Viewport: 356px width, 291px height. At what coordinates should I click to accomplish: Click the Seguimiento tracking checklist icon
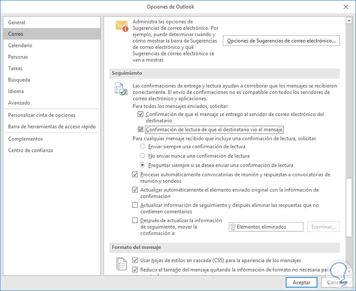(121, 89)
